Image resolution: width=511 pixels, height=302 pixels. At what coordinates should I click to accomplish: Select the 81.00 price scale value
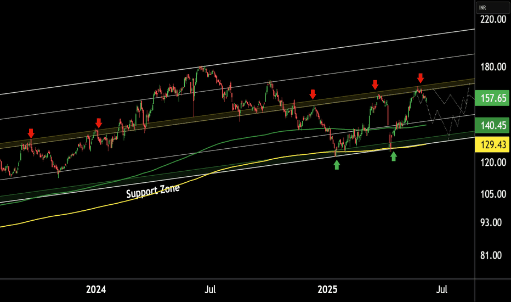491,255
